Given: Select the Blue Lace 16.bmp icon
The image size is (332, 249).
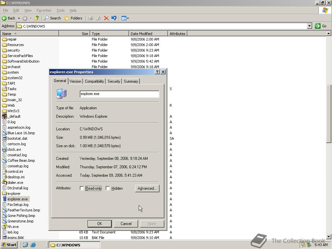Looking at the screenshot, I should point(5,133).
